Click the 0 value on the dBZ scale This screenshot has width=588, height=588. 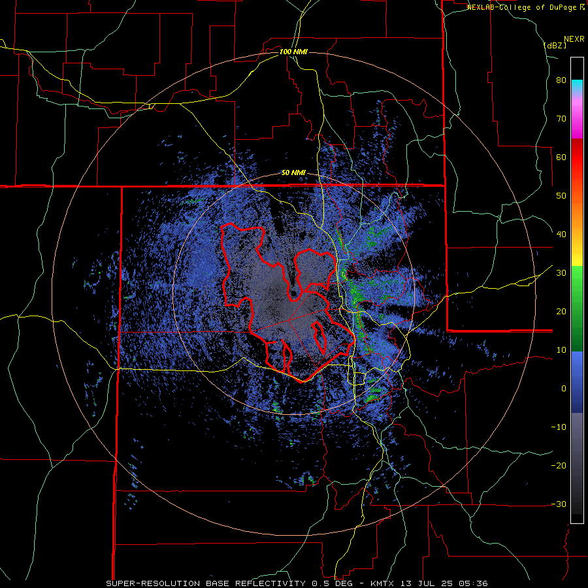pyautogui.click(x=564, y=389)
